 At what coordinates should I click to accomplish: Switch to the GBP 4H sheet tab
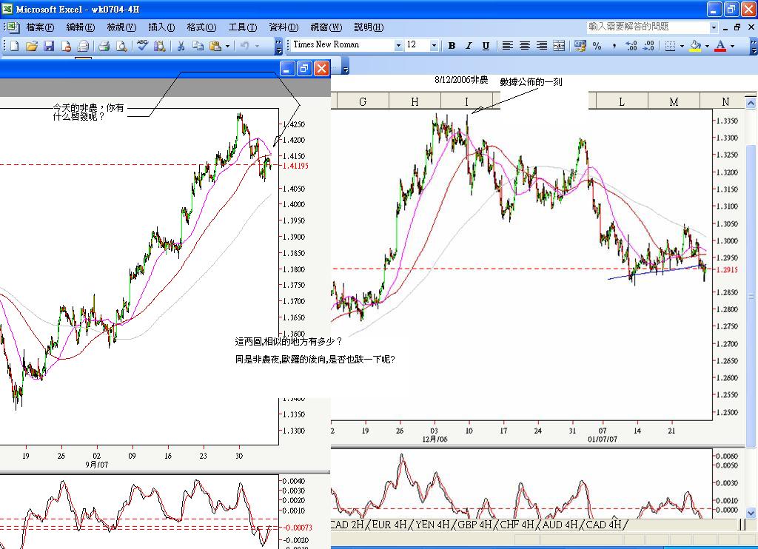pyautogui.click(x=474, y=525)
